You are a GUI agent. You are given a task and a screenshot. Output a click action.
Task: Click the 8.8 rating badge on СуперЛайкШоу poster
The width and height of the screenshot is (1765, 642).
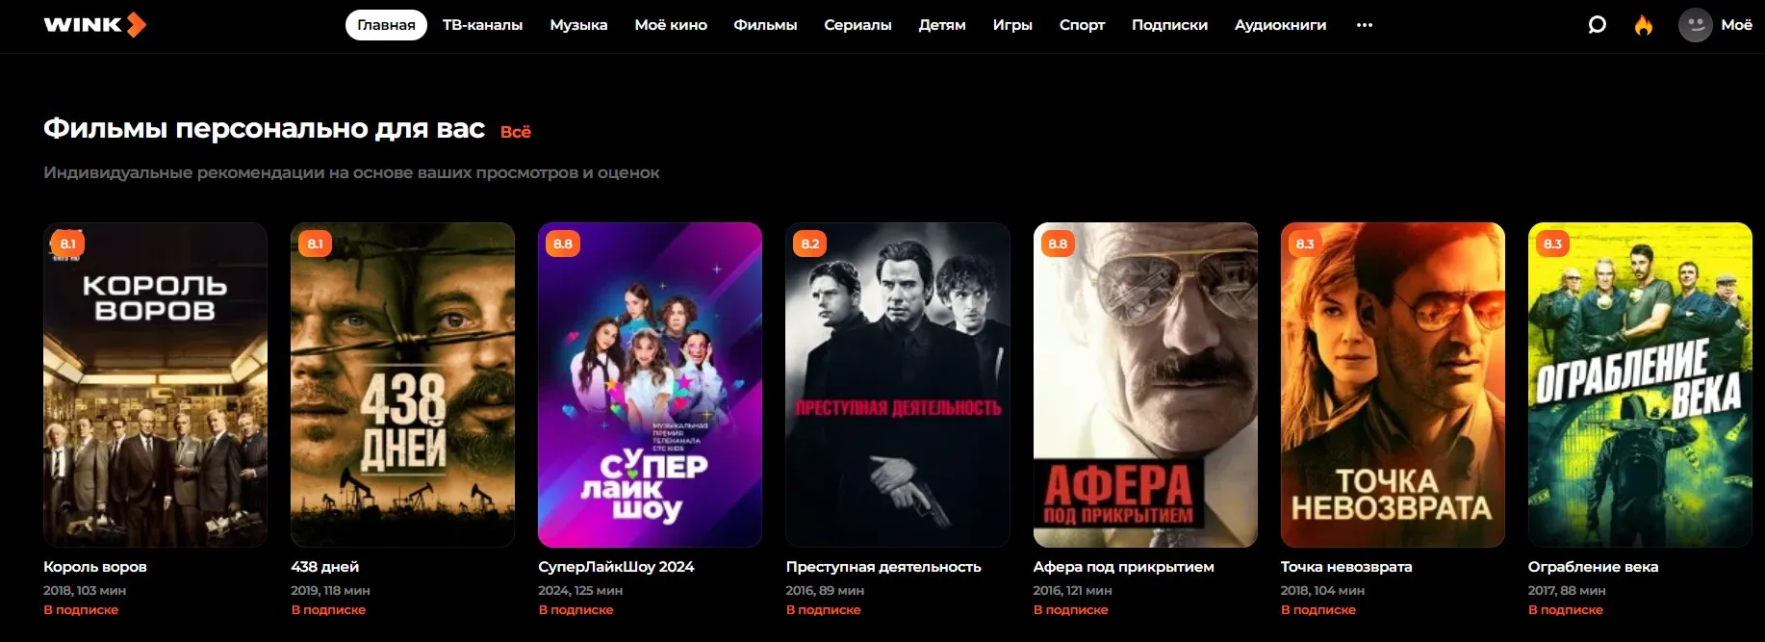point(563,244)
